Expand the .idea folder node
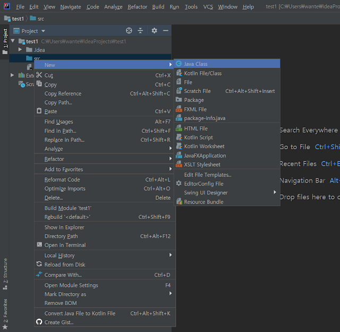The height and width of the screenshot is (332, 340). click(x=20, y=49)
